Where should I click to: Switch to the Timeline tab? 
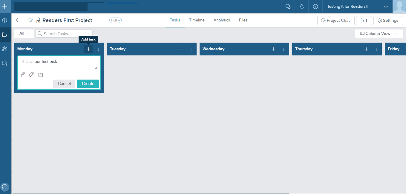click(x=197, y=20)
